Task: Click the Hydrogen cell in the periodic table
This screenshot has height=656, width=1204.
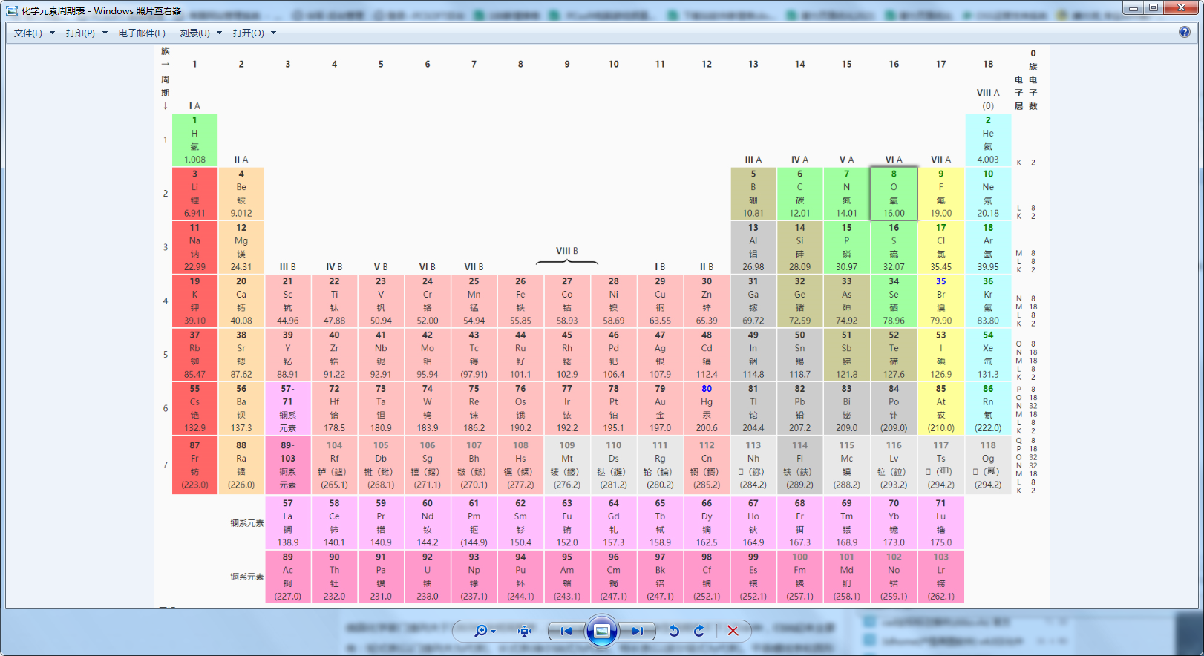Action: click(x=194, y=140)
